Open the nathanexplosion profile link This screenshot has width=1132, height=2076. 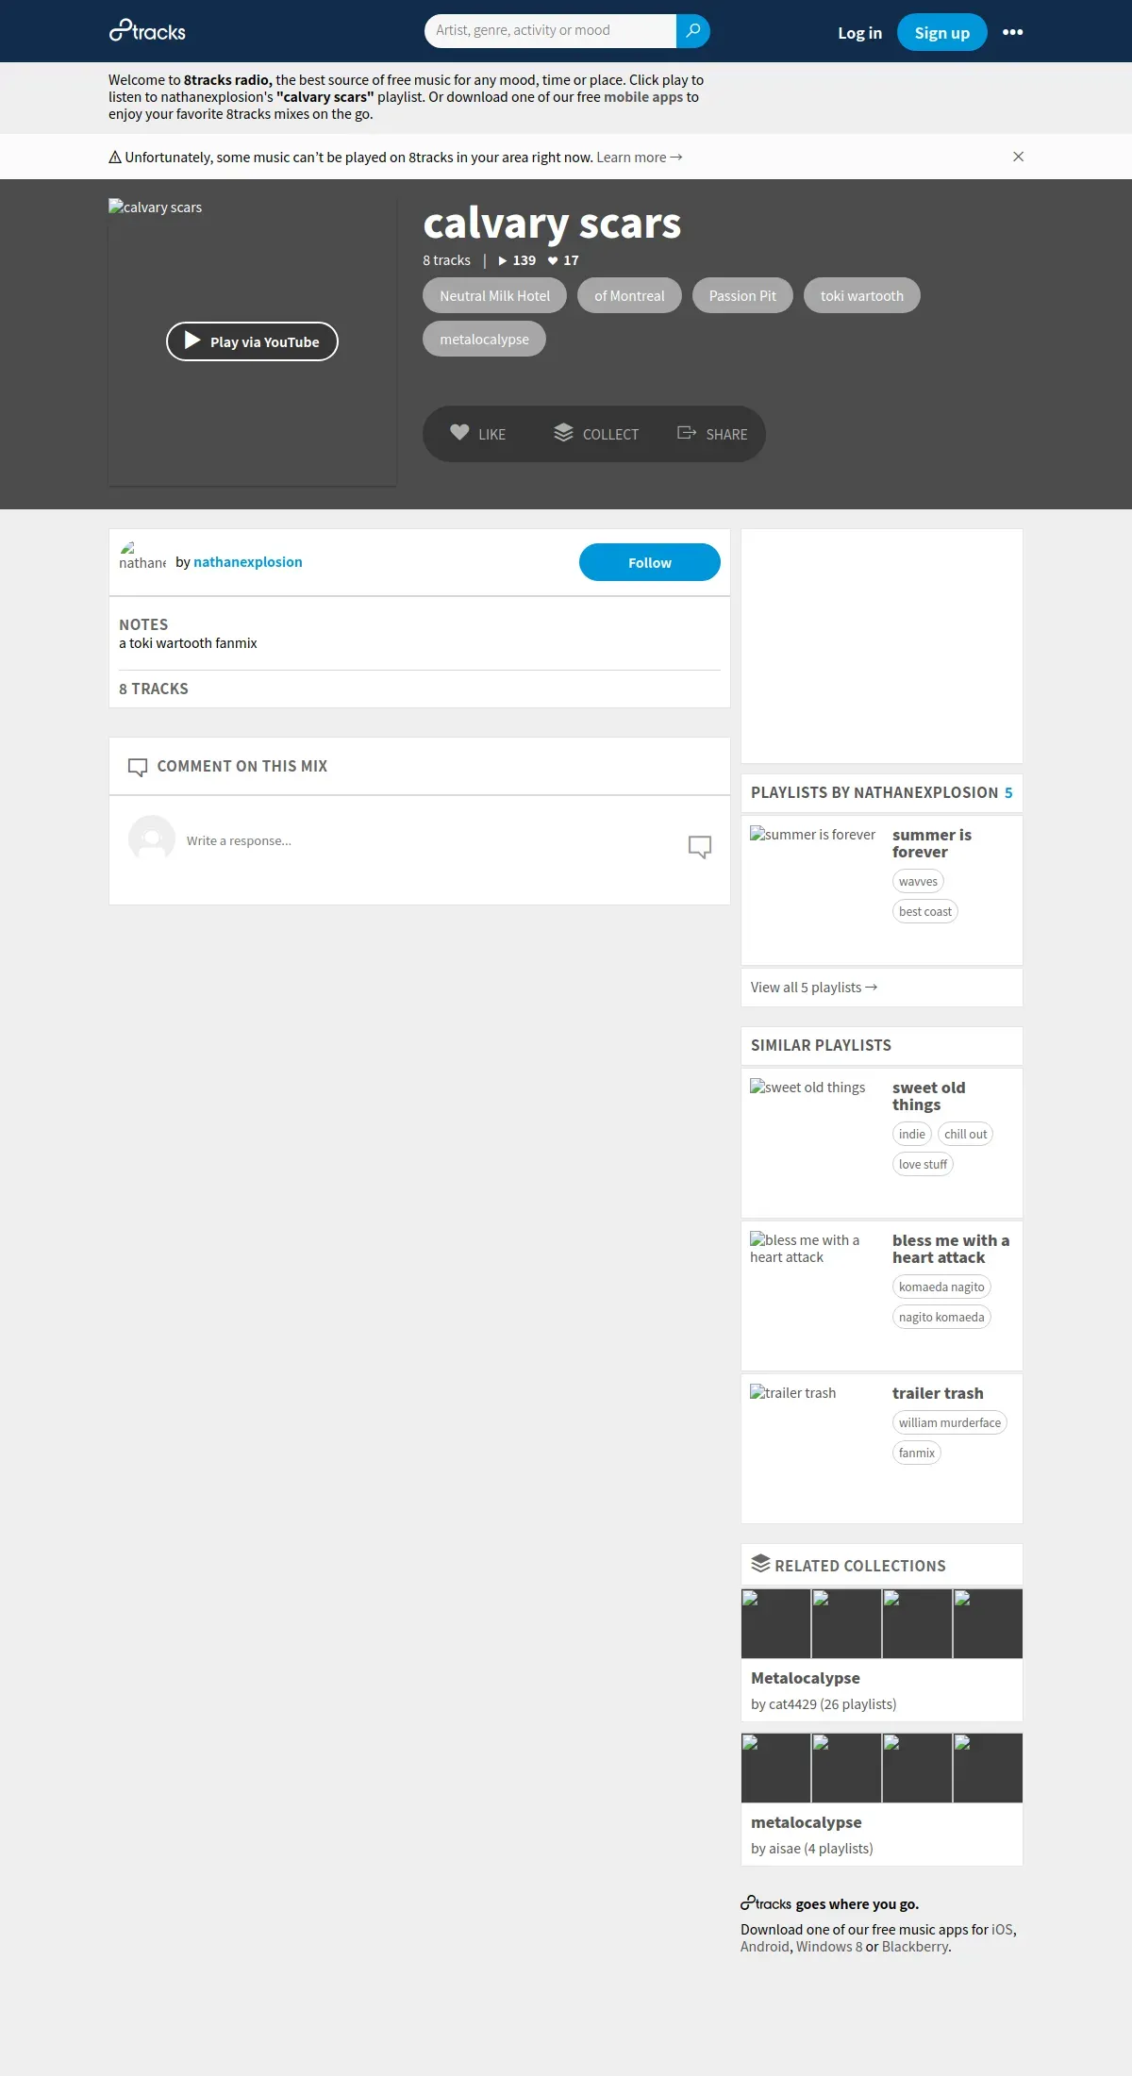coord(248,562)
